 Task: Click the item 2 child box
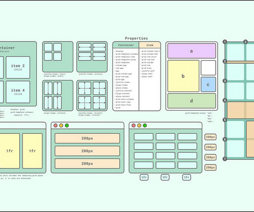(x=18, y=68)
